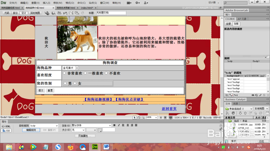
Task: Show list view with A-Z sort icon
Action: pyautogui.click(x=231, y=95)
